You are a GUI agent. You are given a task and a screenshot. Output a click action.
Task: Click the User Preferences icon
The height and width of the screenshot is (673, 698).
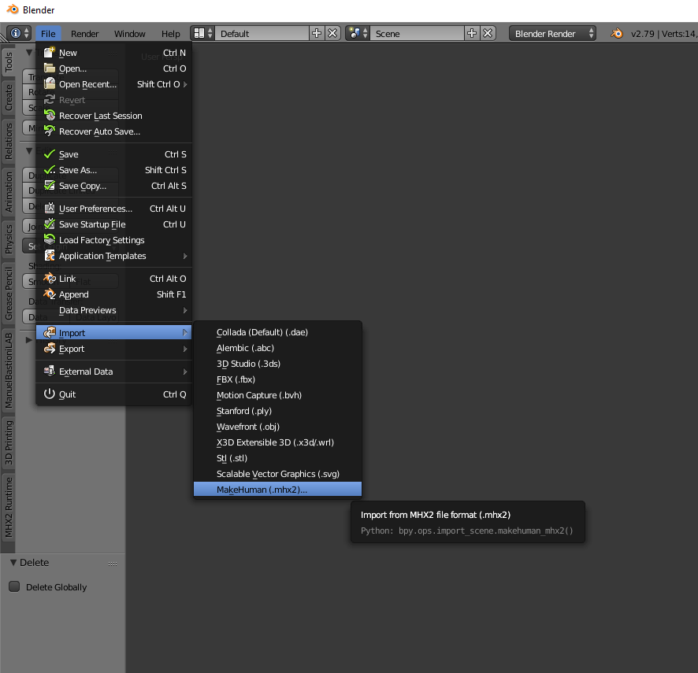[x=50, y=208]
